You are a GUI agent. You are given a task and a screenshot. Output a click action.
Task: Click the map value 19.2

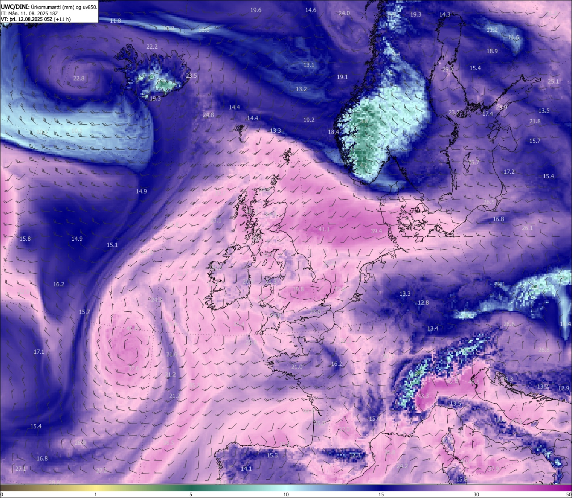tap(309, 120)
